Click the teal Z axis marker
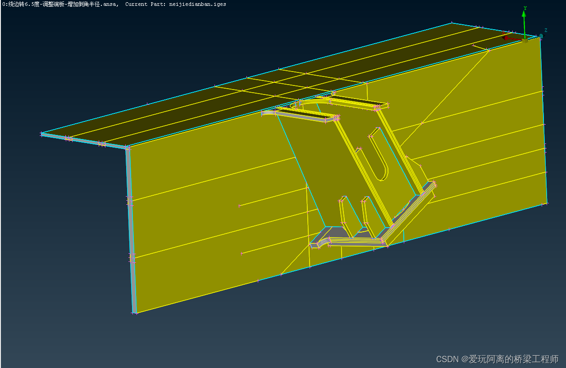This screenshot has height=368, width=566. [x=541, y=36]
